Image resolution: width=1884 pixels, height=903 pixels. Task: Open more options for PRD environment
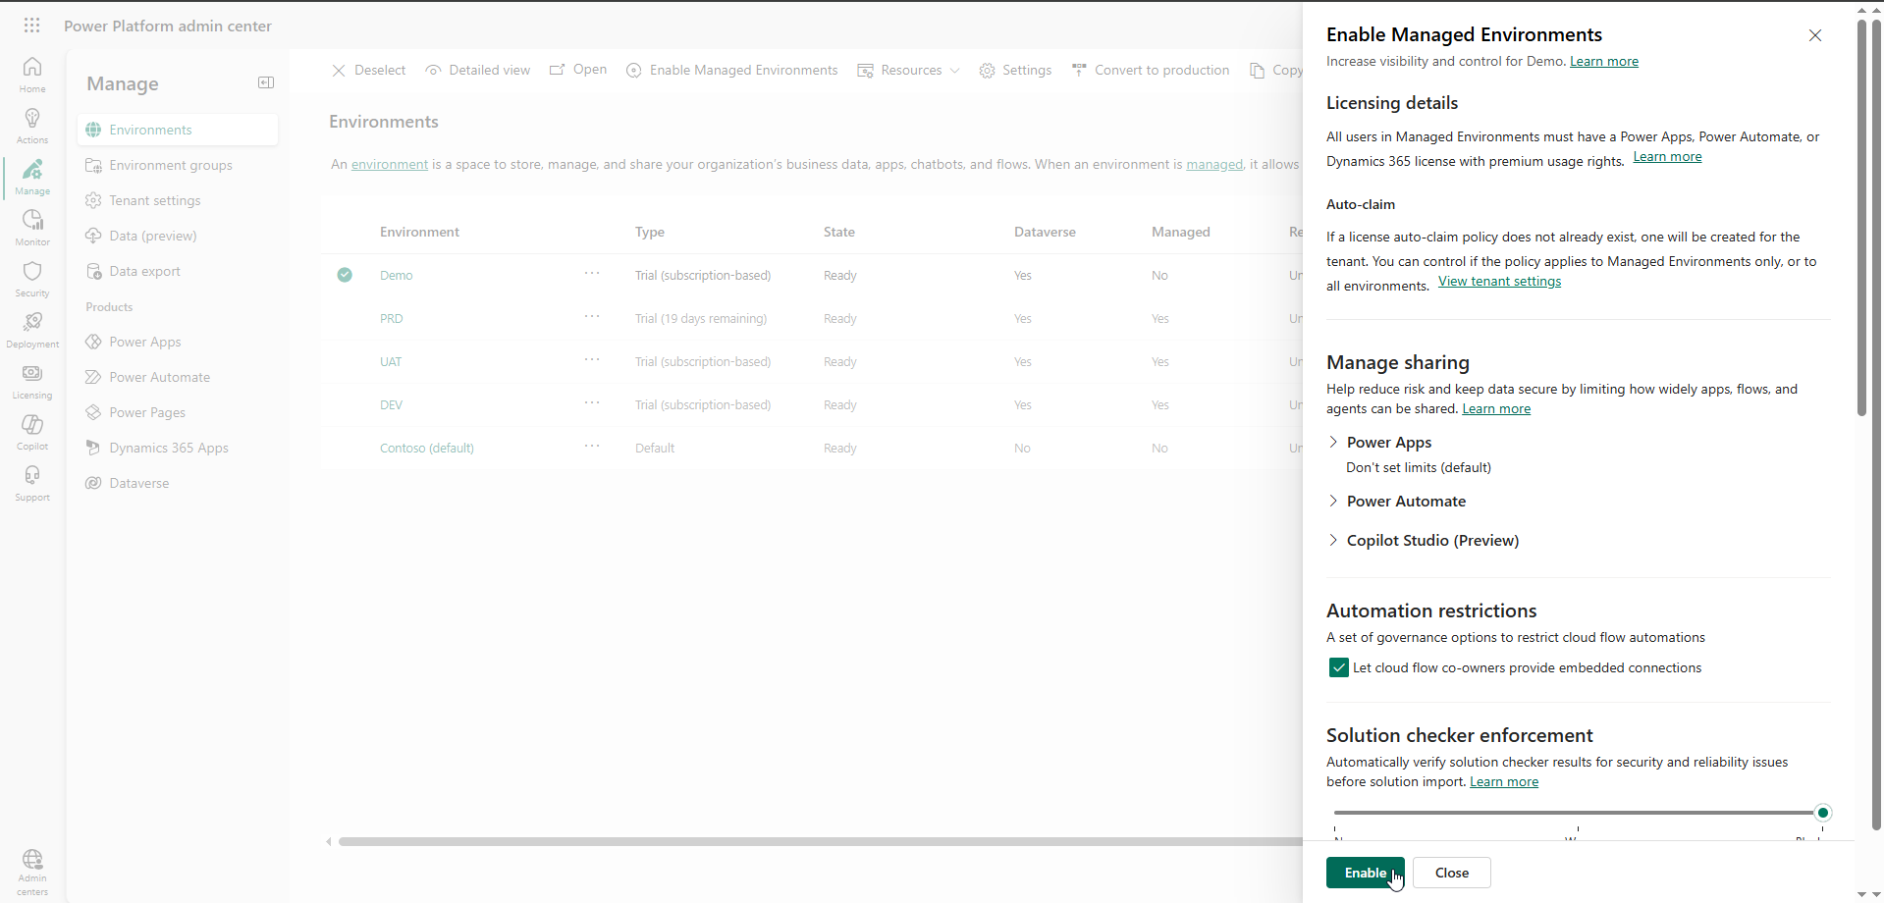[x=592, y=316]
